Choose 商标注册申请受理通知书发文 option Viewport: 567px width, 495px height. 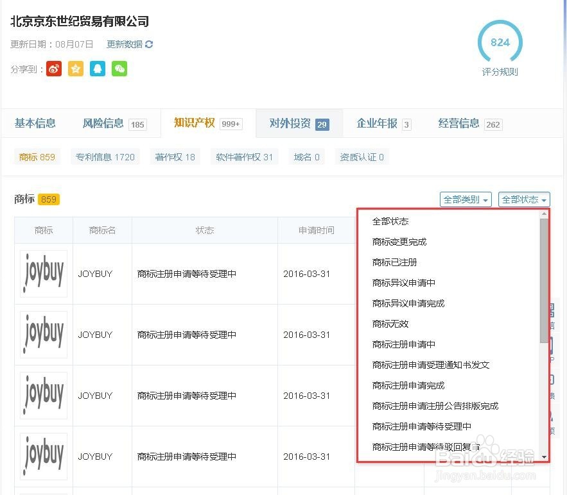coord(431,365)
